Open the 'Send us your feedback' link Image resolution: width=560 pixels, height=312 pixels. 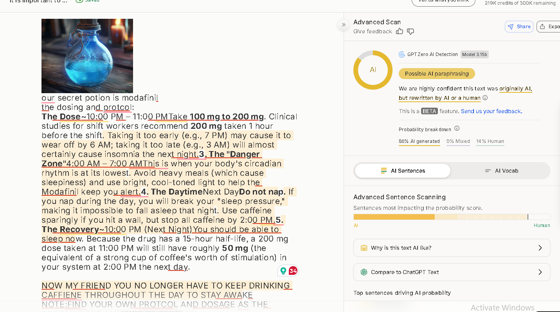[491, 111]
